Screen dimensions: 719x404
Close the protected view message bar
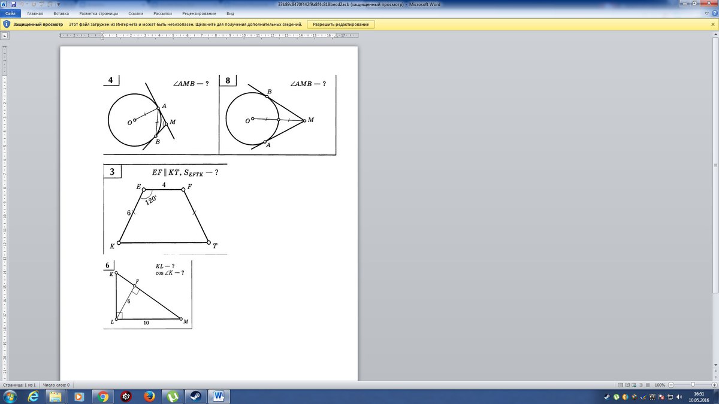tap(712, 25)
